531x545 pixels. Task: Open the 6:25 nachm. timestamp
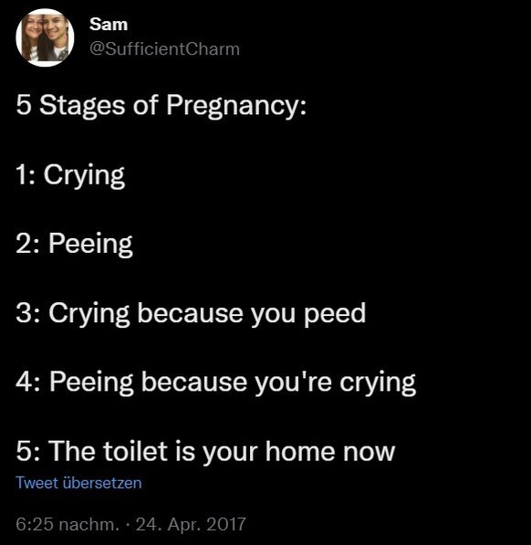coord(68,524)
